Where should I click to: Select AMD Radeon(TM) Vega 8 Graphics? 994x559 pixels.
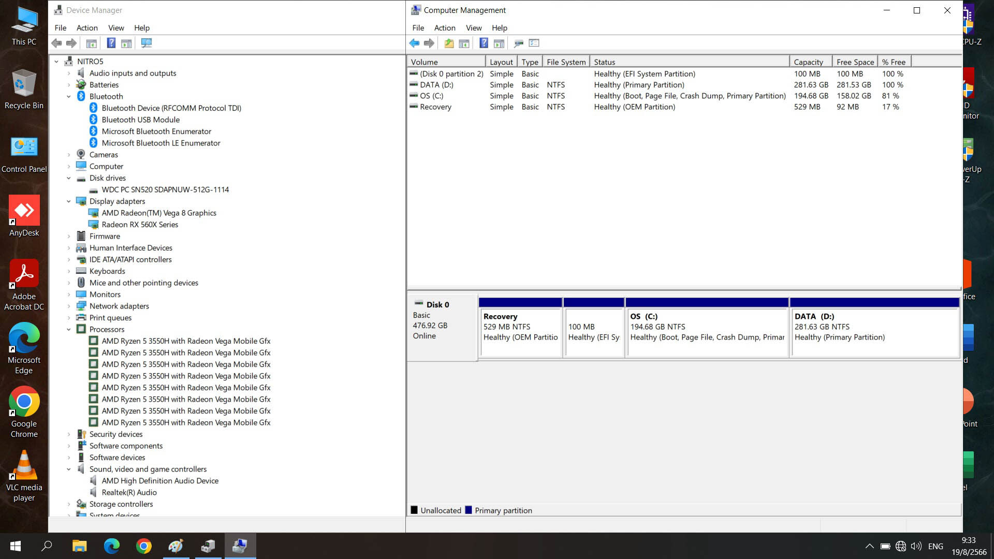[x=159, y=213]
